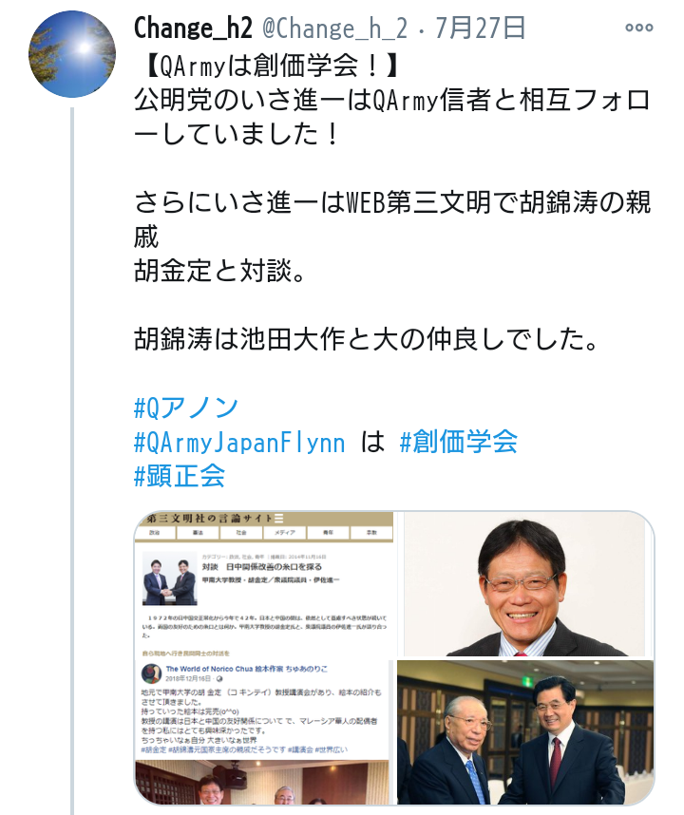
Task: Select the メディア tab in embedded page
Action: [284, 533]
